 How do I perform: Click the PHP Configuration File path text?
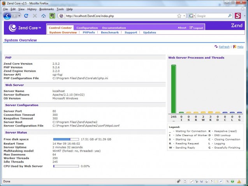[80, 78]
